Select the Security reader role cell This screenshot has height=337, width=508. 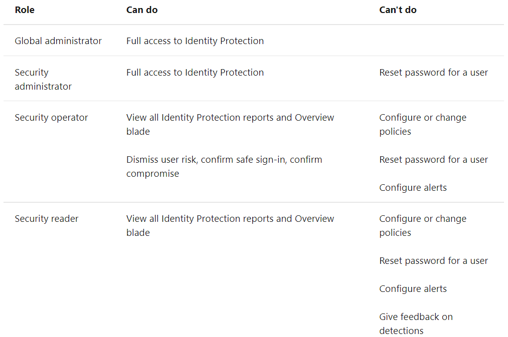(x=47, y=219)
